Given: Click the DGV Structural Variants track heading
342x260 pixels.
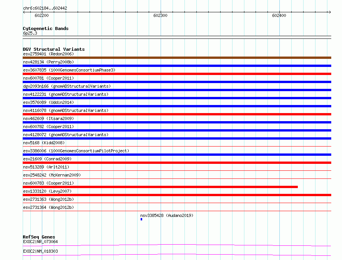Looking at the screenshot, I should point(54,49).
